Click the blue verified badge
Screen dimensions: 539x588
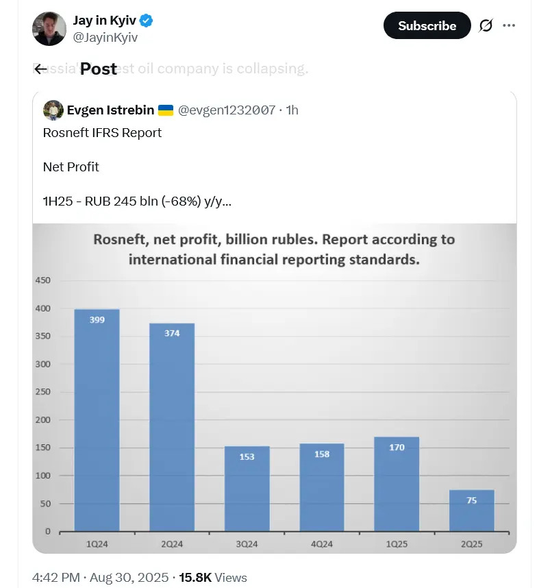(x=146, y=21)
